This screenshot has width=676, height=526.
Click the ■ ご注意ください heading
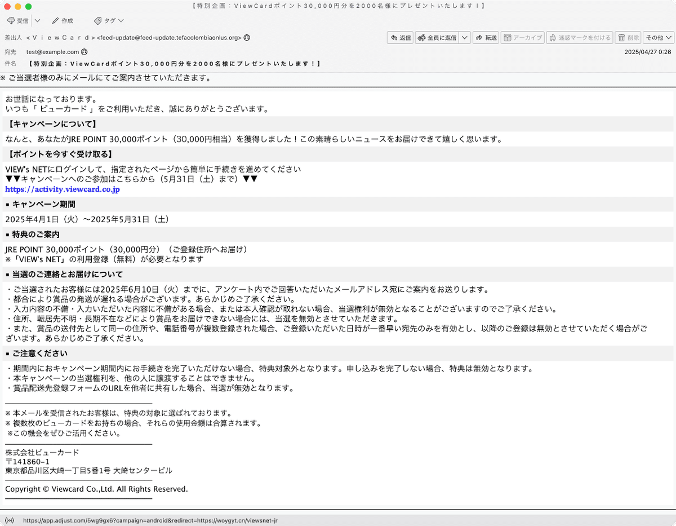click(x=36, y=353)
